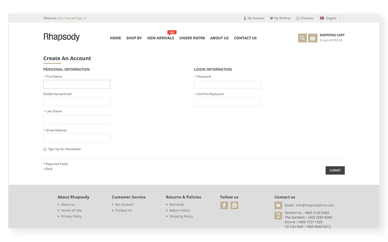Click the phone icon in Contact us
This screenshot has height=242, width=388.
click(x=278, y=216)
